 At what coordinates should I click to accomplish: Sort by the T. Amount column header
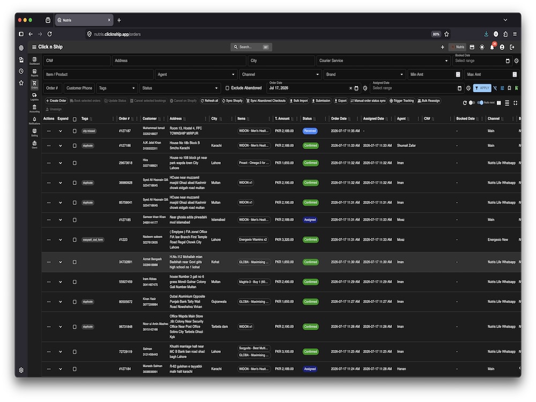(x=282, y=118)
